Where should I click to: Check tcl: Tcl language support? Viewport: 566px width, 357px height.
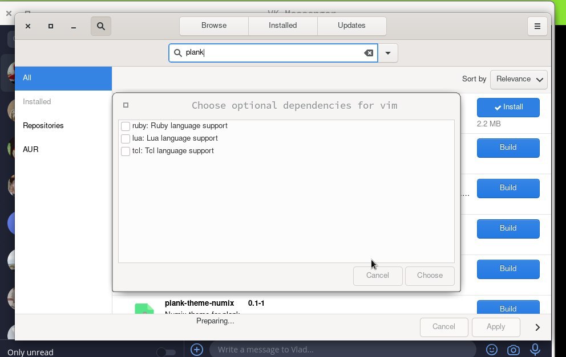coord(126,151)
